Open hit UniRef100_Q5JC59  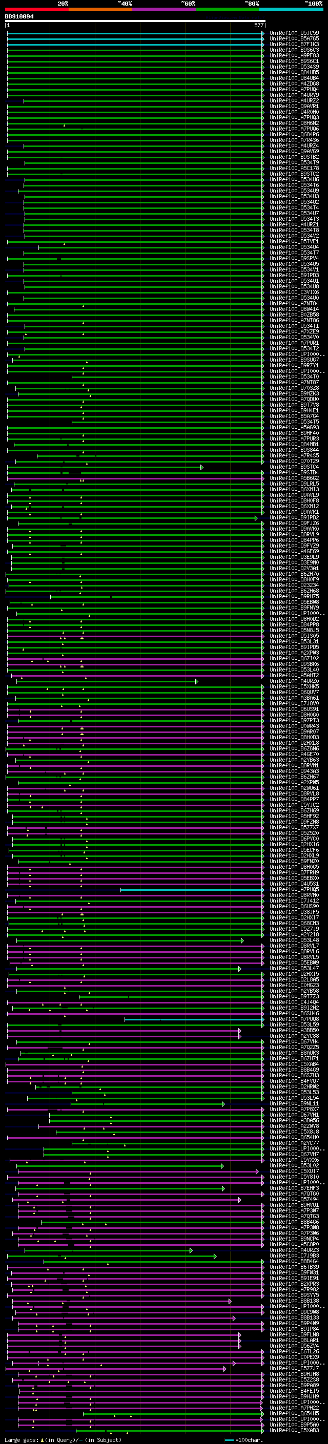(x=294, y=33)
